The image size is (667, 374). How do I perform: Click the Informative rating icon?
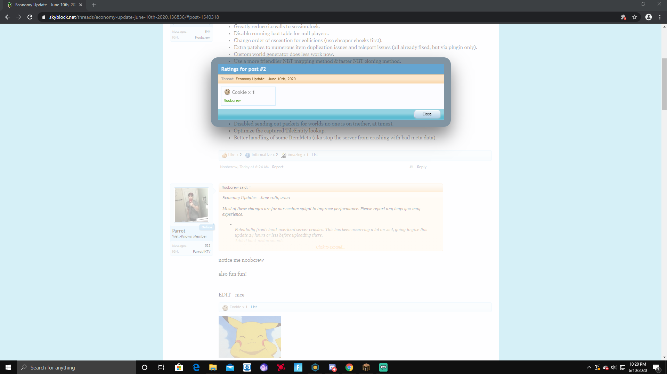click(248, 155)
